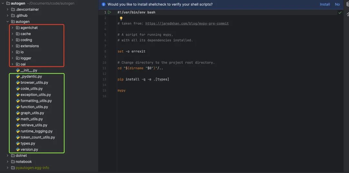Expand the dotnet folder arrow
The height and width of the screenshot is (173, 349).
coord(8,156)
